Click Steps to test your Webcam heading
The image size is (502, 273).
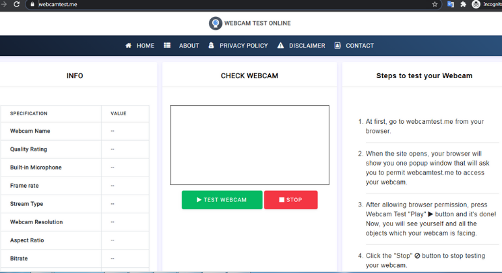425,76
